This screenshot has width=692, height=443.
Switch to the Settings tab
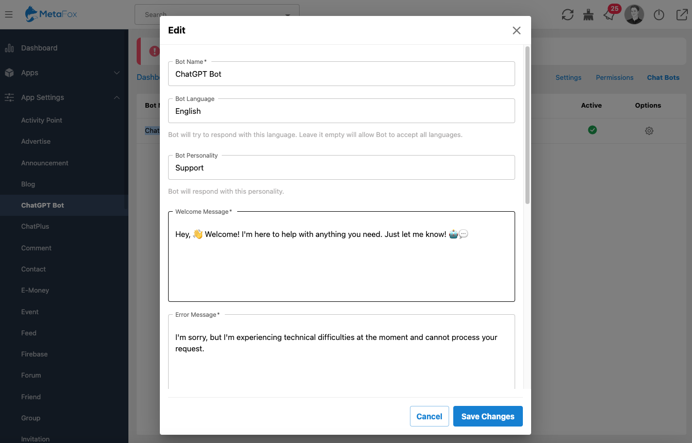click(x=568, y=77)
